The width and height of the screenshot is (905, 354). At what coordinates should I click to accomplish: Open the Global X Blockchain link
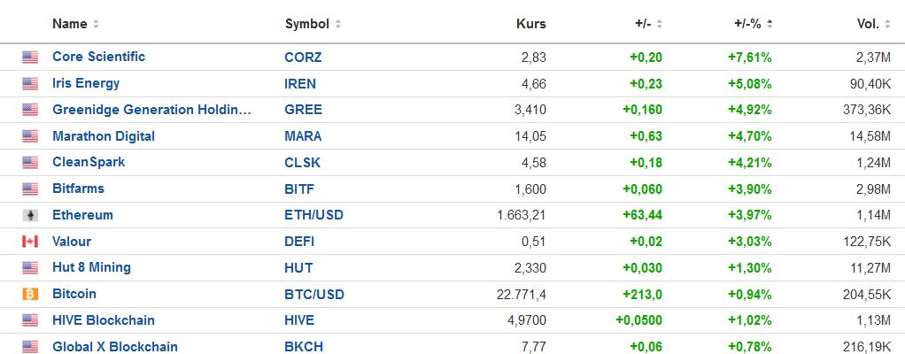point(114,346)
